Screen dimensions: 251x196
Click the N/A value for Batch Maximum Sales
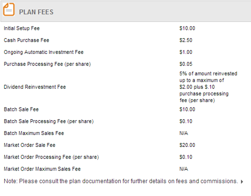click(x=184, y=133)
